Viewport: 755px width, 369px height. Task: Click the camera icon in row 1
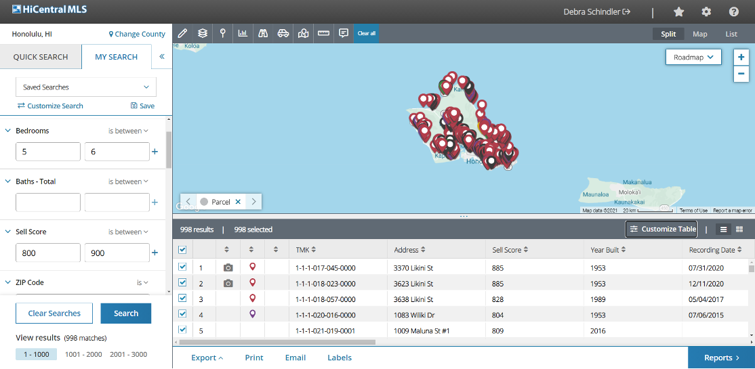[228, 267]
